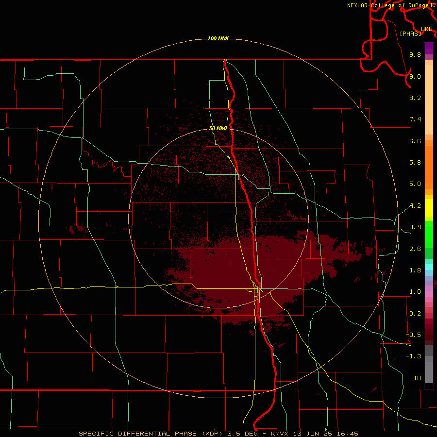
Task: Pick the yellow band of the color bar
Action: [429, 208]
